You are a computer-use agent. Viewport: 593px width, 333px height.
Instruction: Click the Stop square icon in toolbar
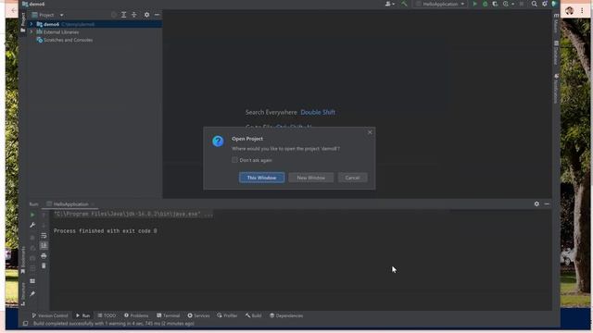[522, 4]
